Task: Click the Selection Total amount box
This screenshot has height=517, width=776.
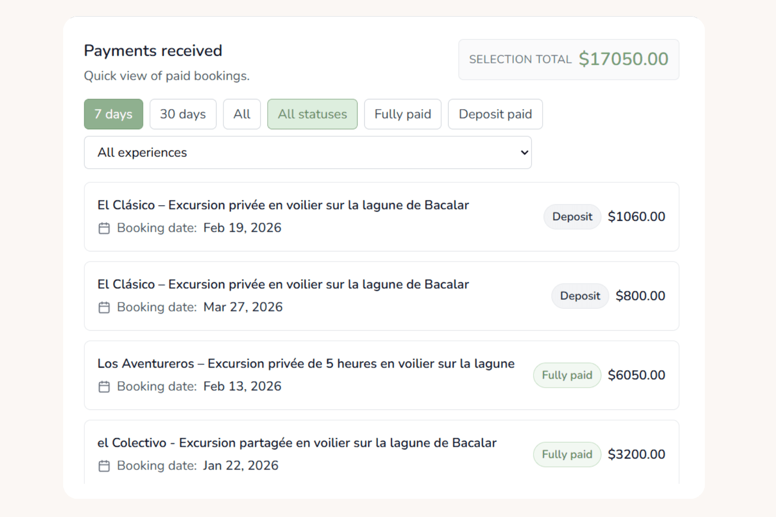Action: pyautogui.click(x=568, y=60)
